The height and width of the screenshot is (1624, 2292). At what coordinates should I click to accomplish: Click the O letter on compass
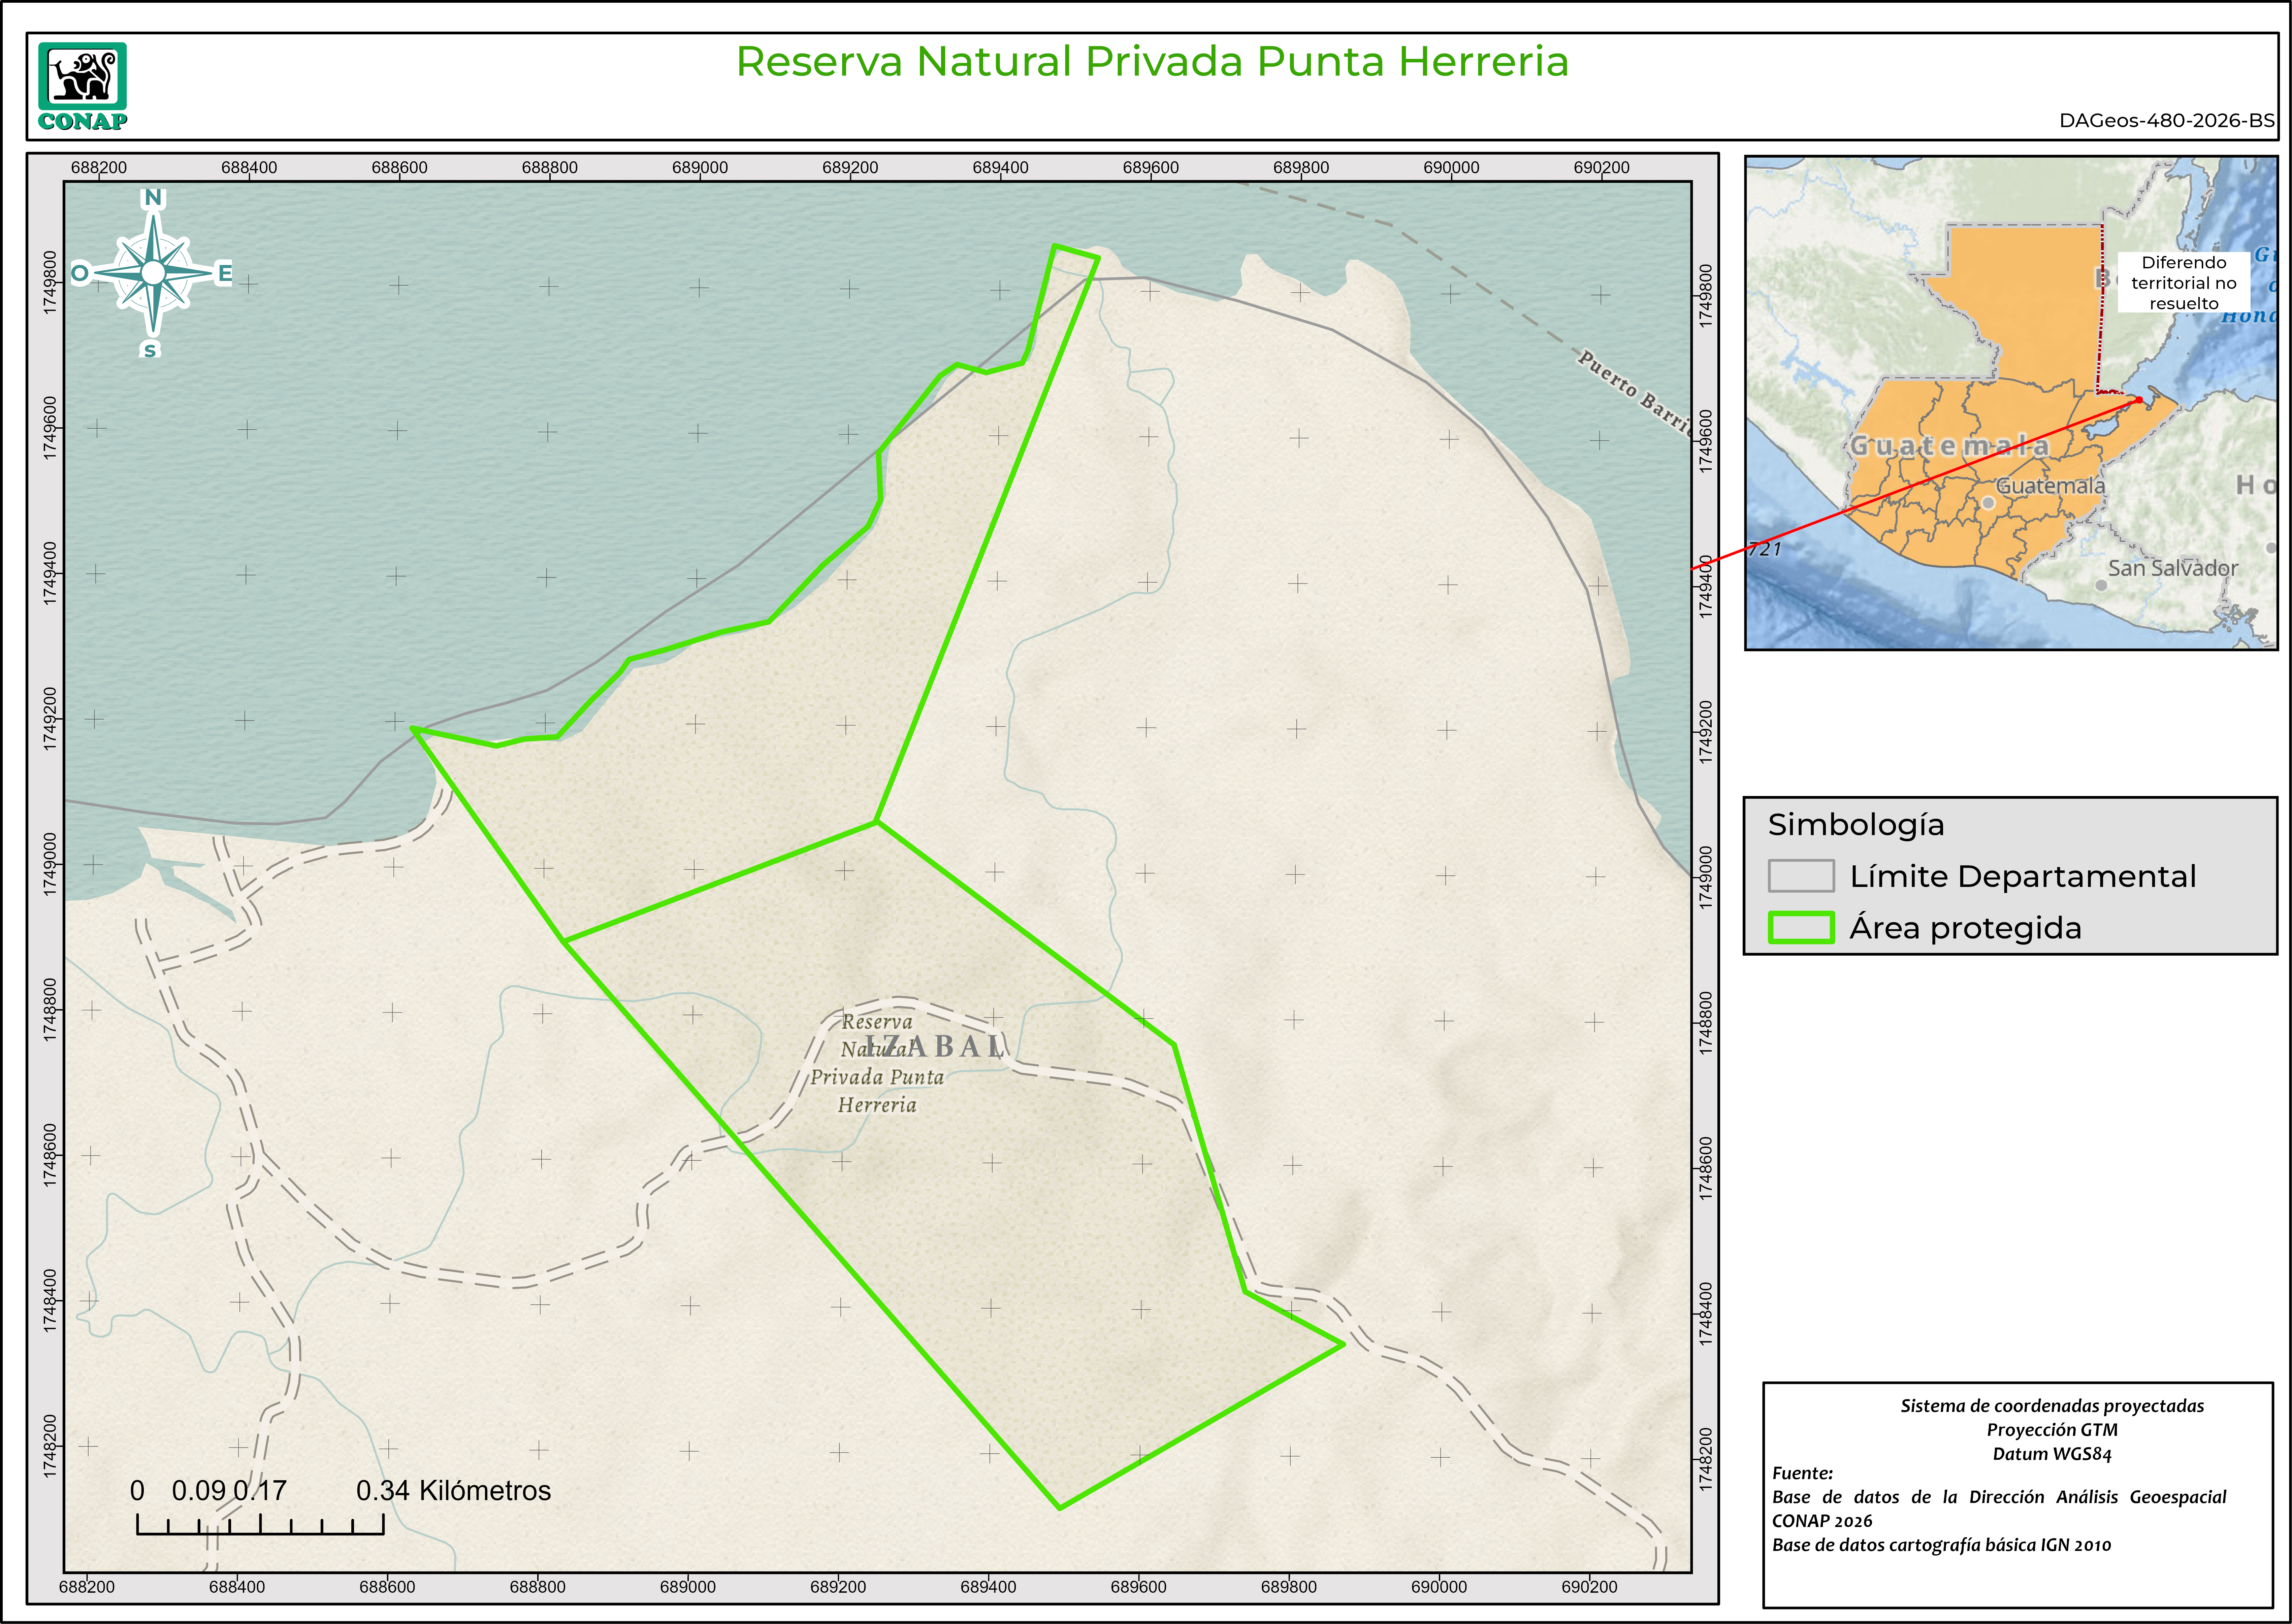point(80,273)
